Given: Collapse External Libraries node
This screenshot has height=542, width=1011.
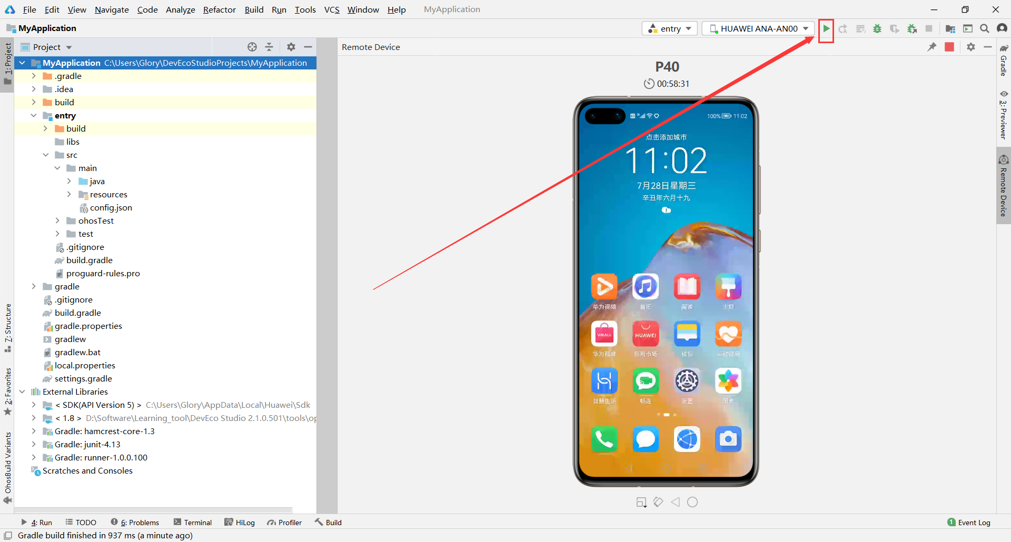Looking at the screenshot, I should pyautogui.click(x=22, y=392).
